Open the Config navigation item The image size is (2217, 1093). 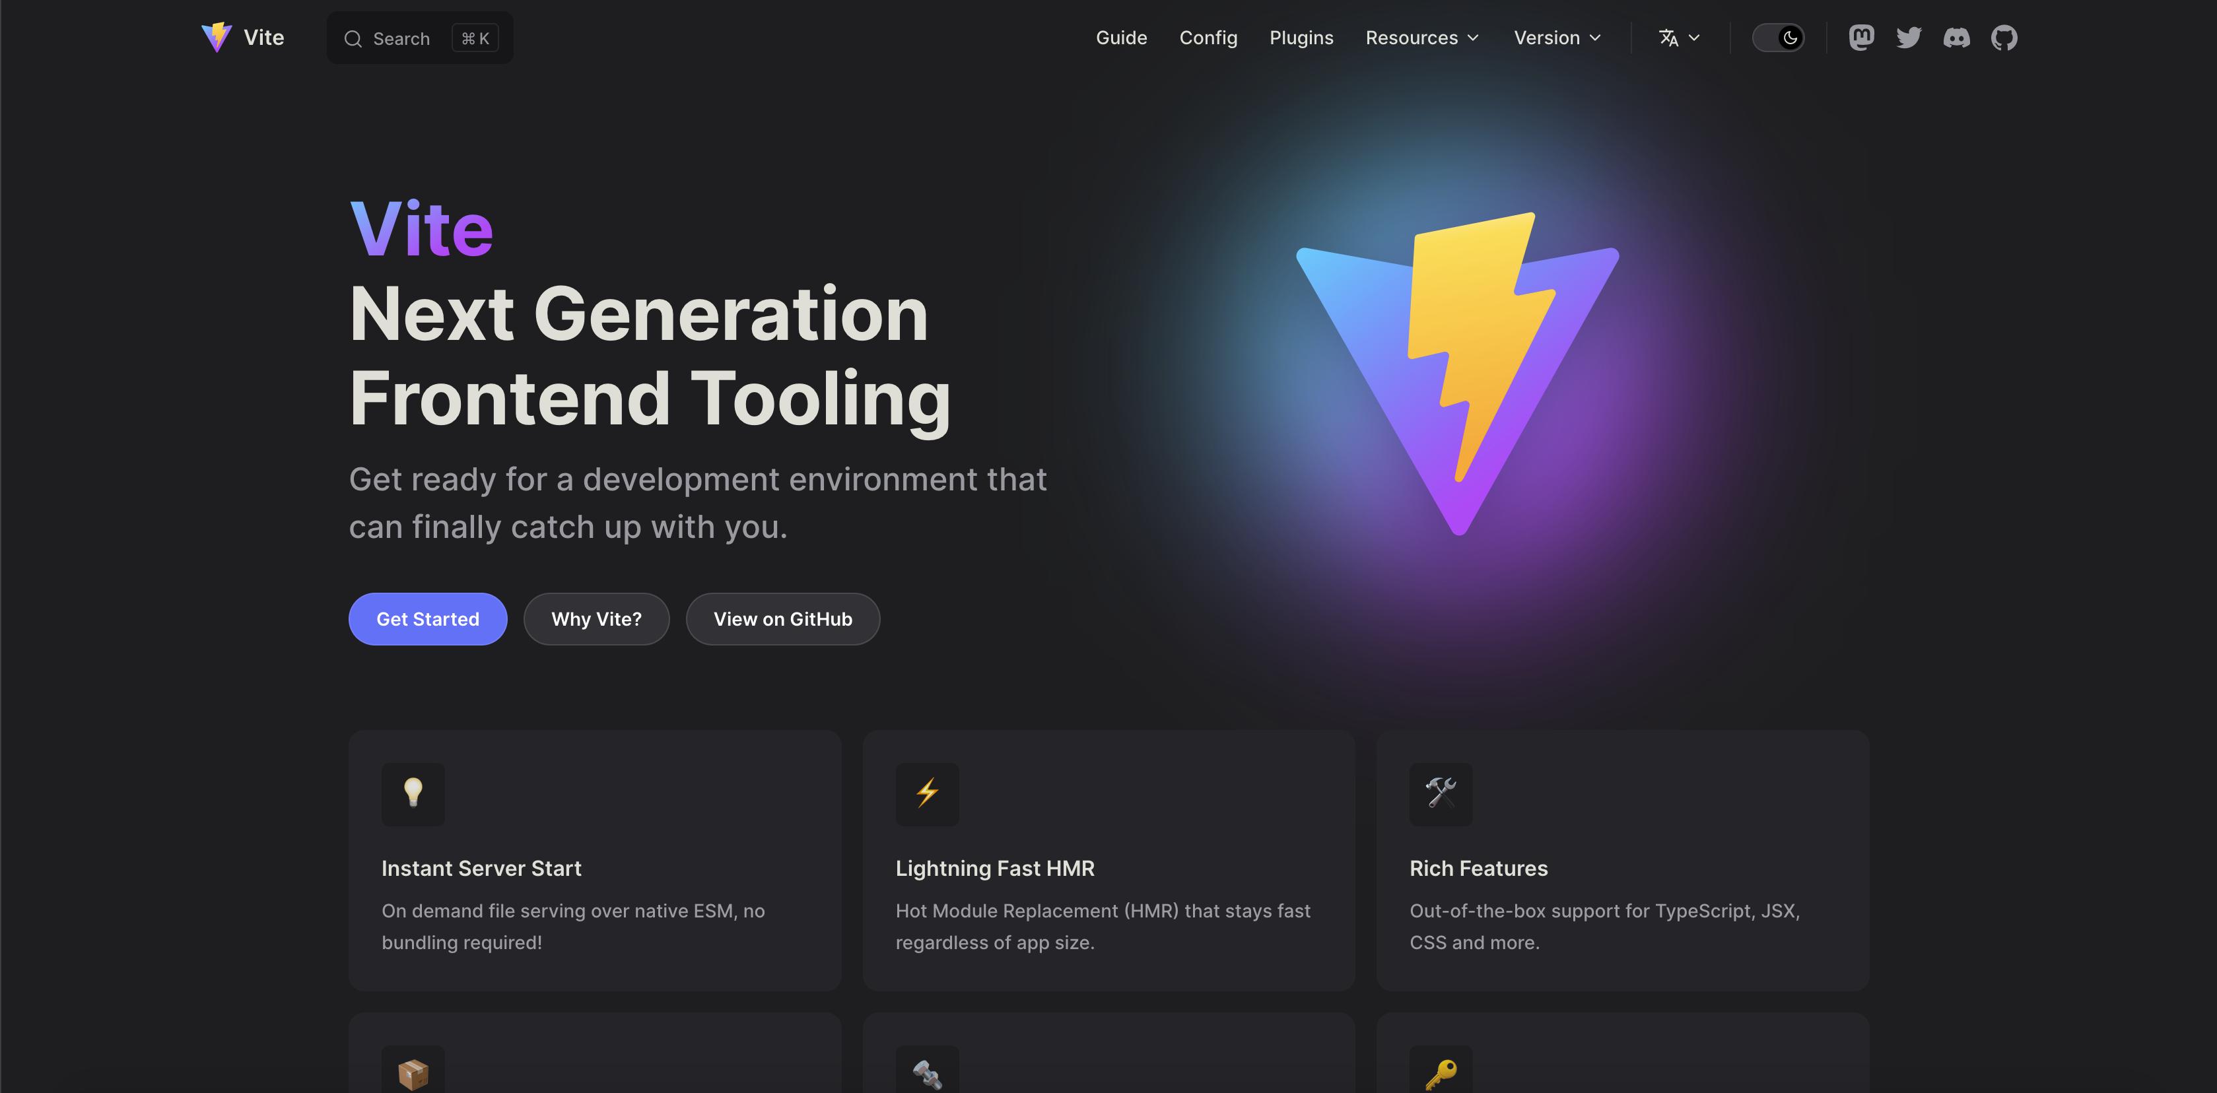point(1208,38)
